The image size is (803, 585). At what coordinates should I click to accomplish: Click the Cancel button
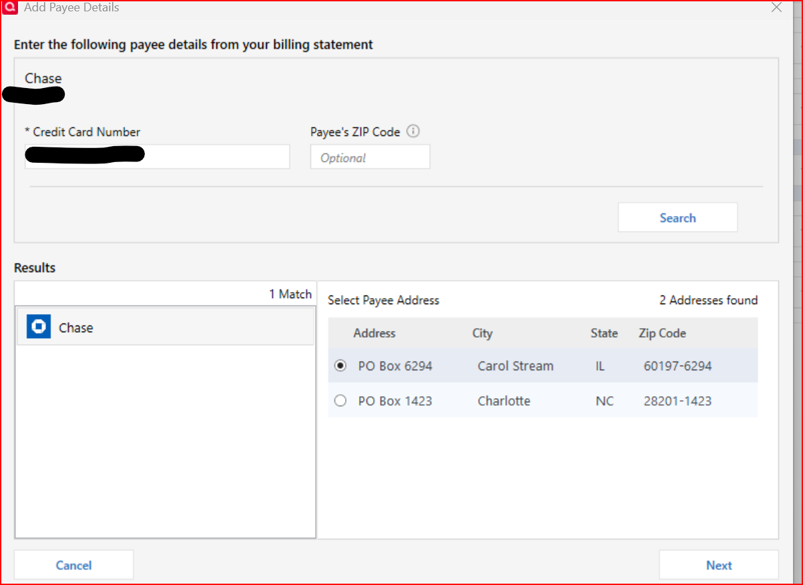(73, 565)
